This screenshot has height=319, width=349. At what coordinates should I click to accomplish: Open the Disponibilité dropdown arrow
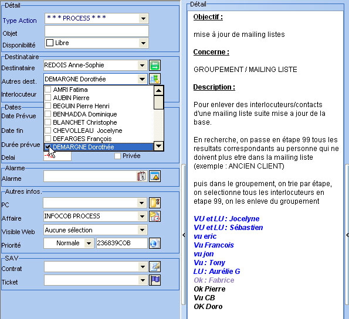144,43
